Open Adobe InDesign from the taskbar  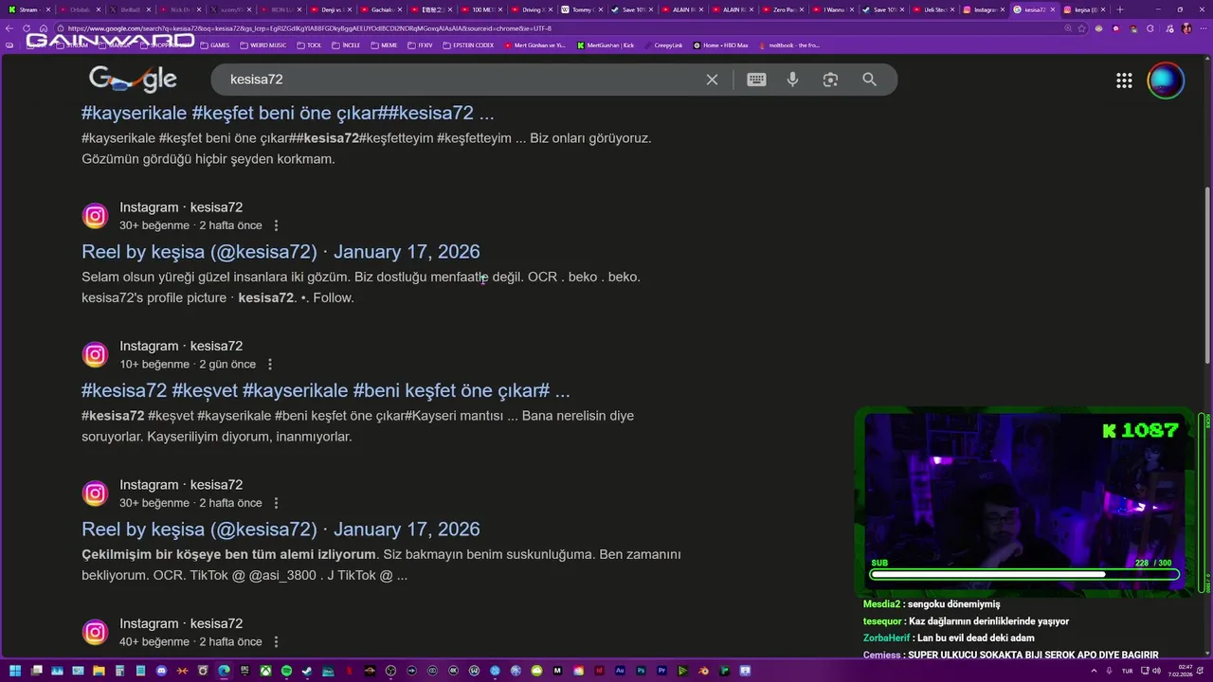[598, 671]
